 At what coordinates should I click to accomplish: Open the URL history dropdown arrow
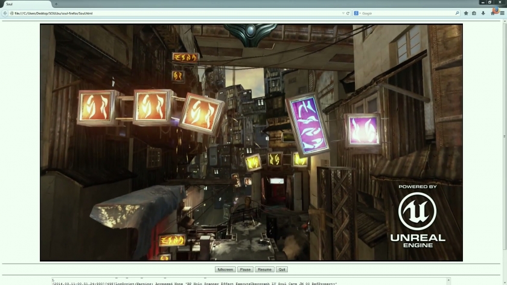pyautogui.click(x=343, y=13)
